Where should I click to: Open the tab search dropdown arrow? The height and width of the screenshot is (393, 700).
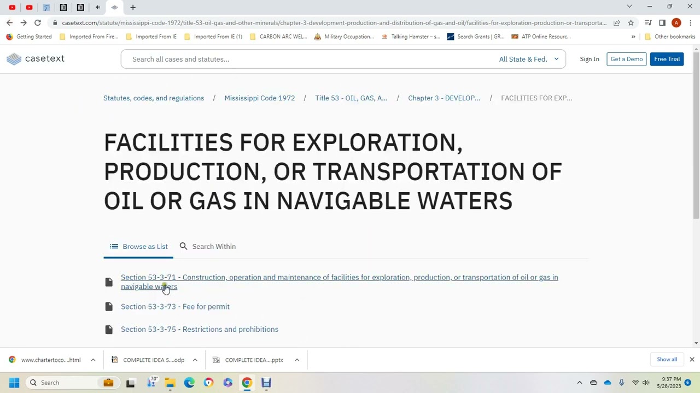[629, 7]
